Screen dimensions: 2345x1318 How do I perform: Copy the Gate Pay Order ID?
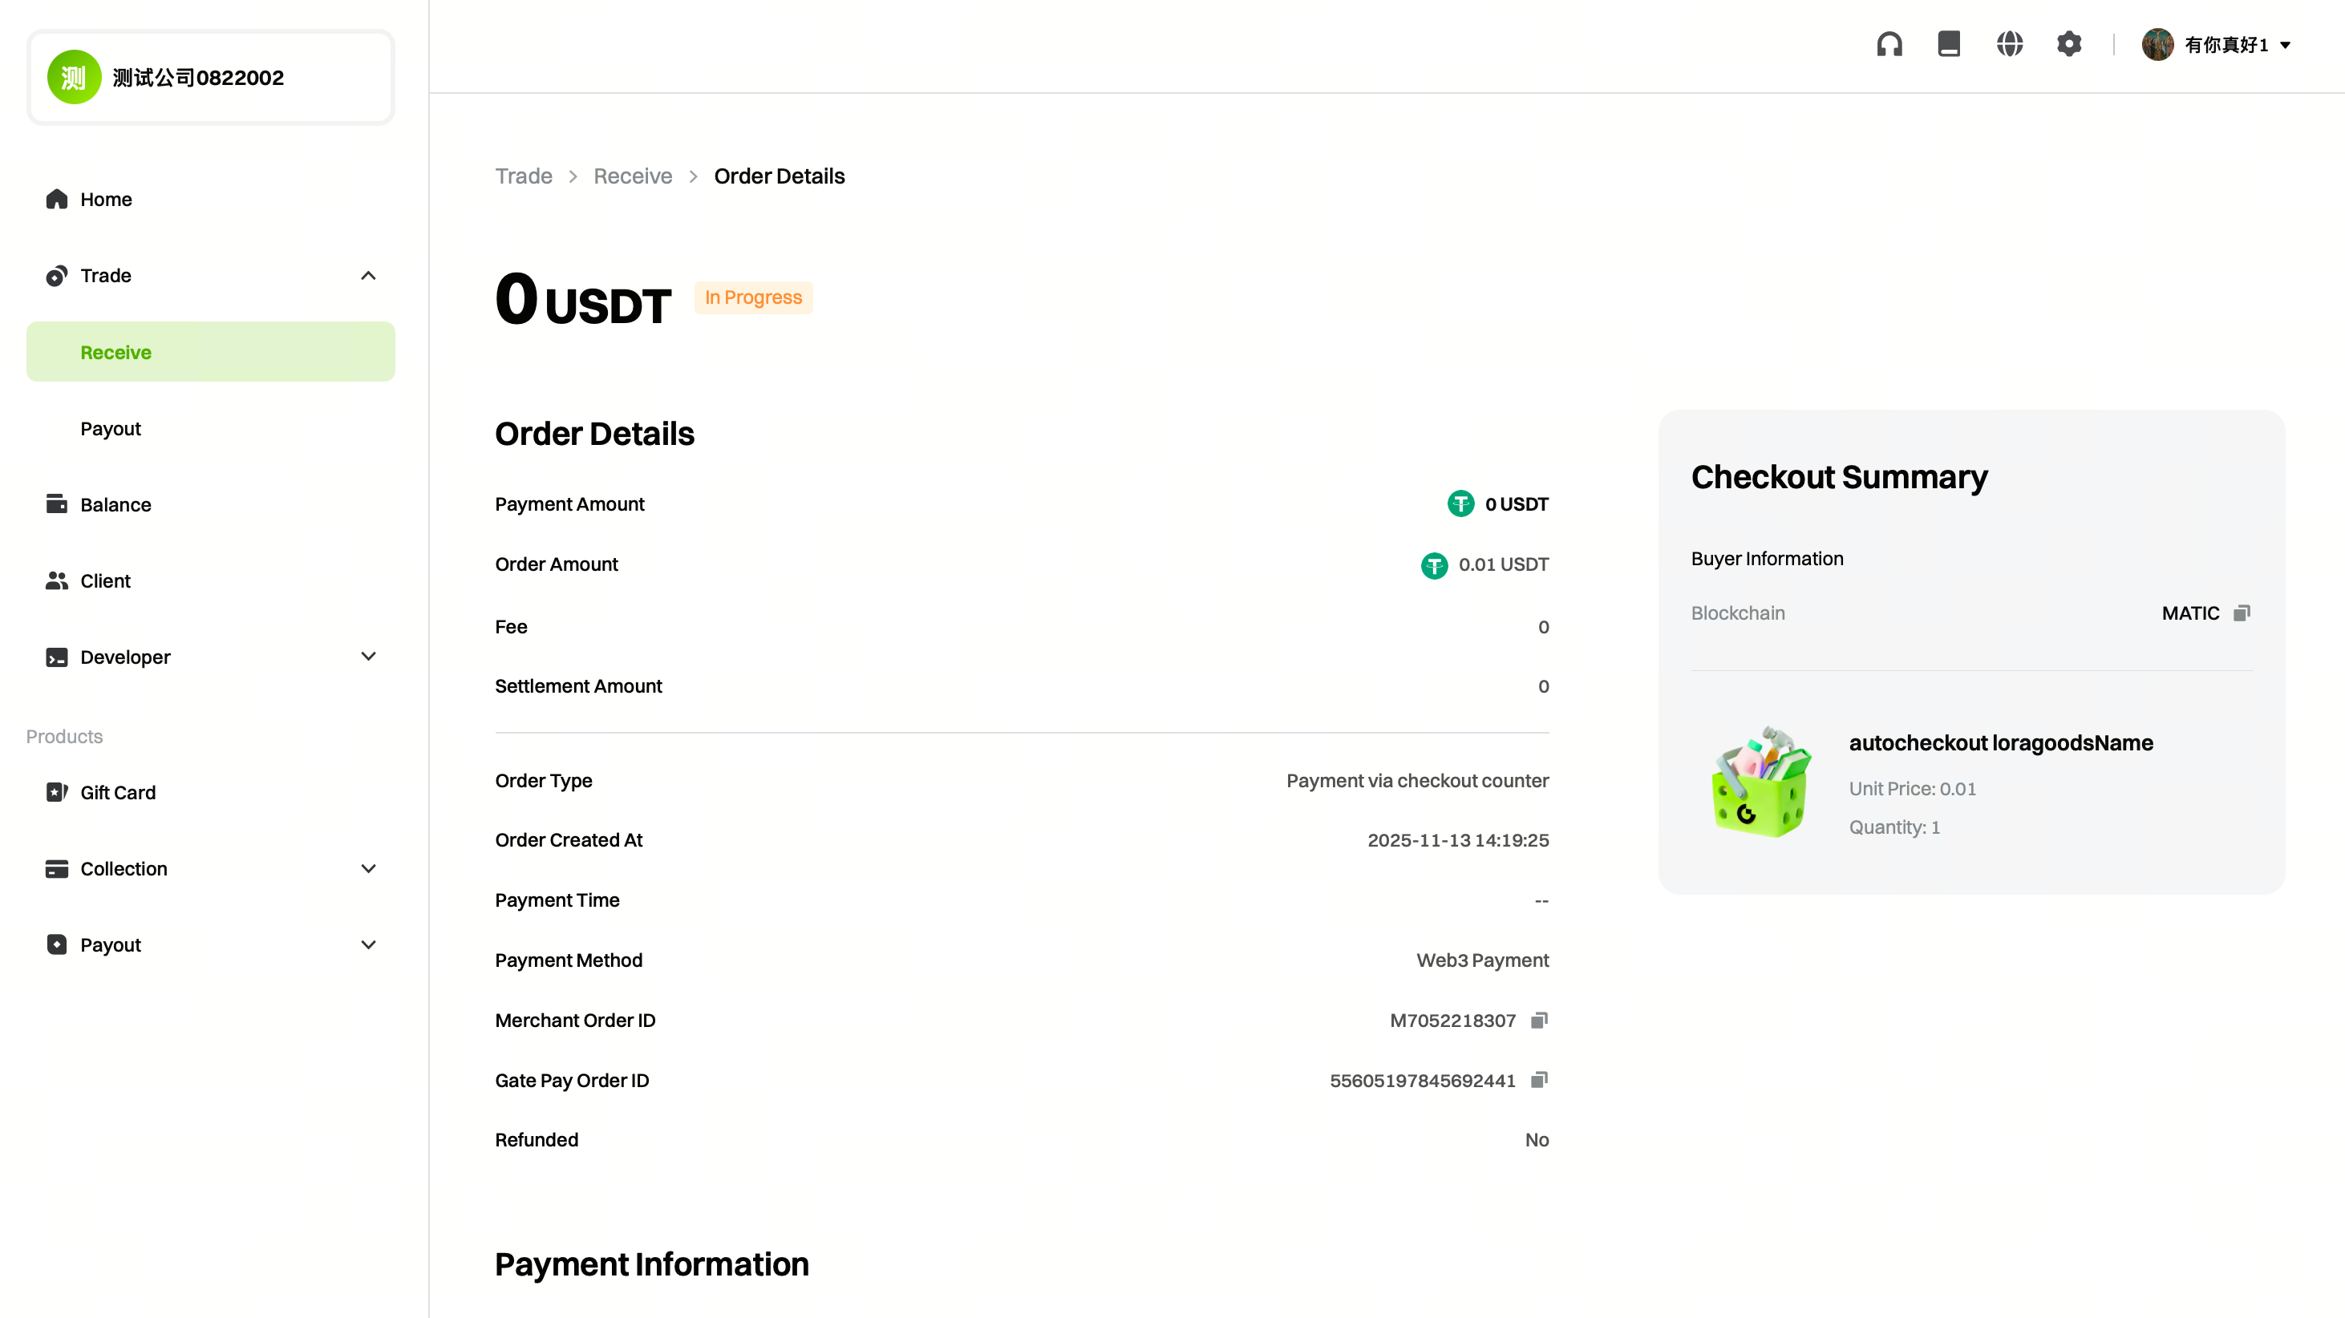point(1539,1081)
